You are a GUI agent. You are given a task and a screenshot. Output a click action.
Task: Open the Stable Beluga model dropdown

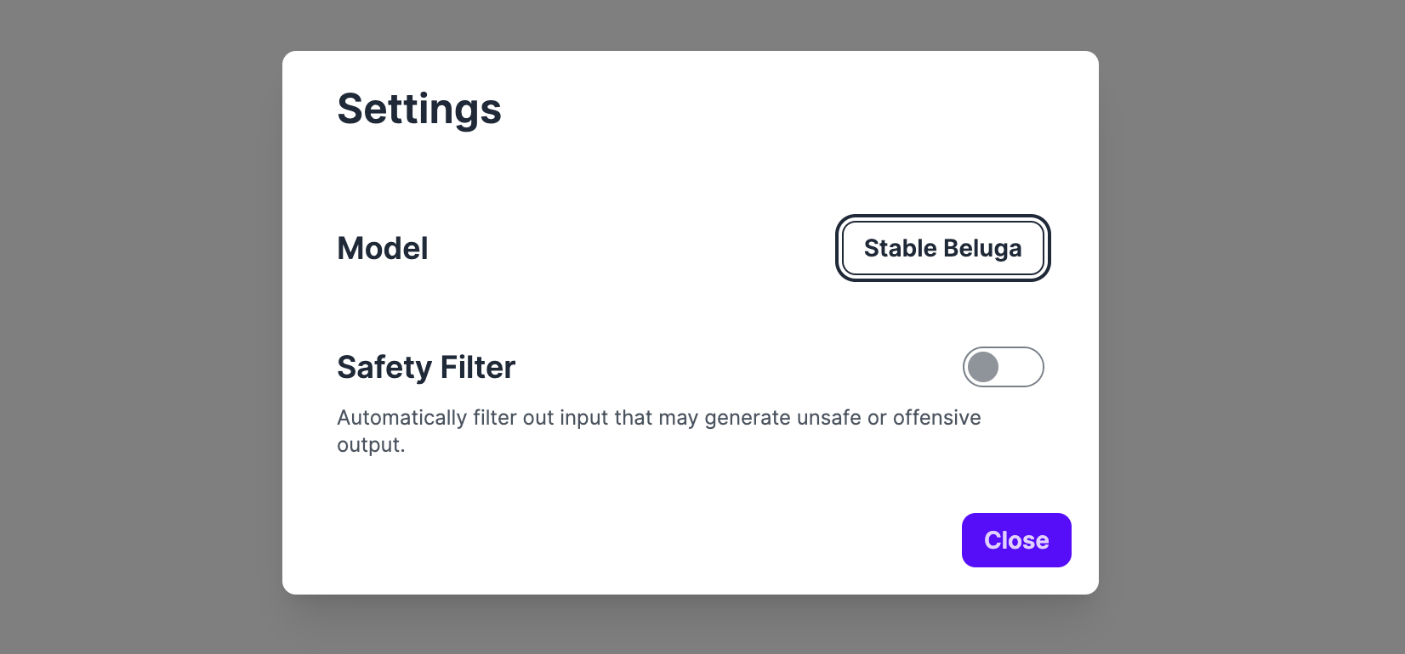point(942,248)
